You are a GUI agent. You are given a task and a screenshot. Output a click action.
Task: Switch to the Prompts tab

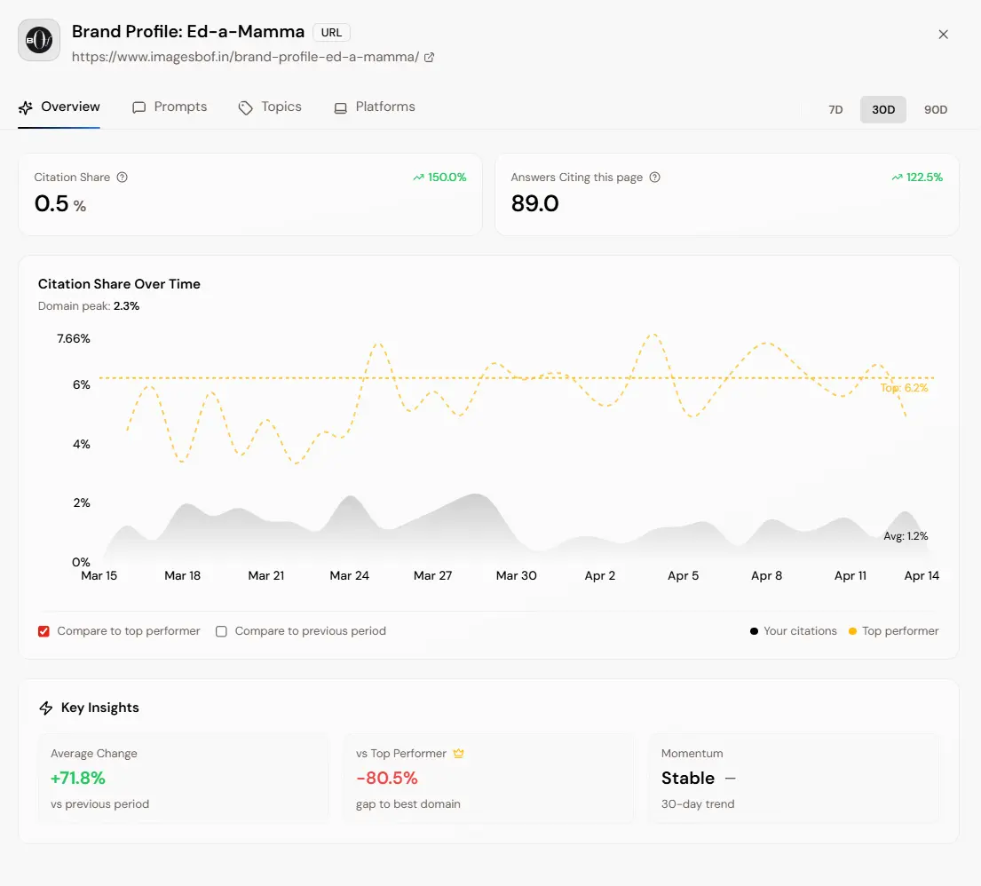[170, 107]
